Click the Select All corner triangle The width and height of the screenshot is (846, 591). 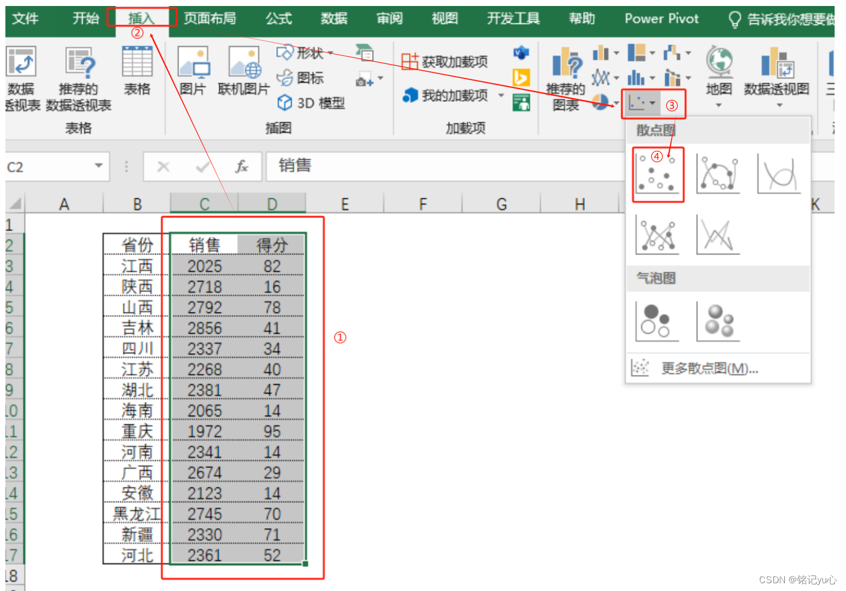(x=15, y=204)
